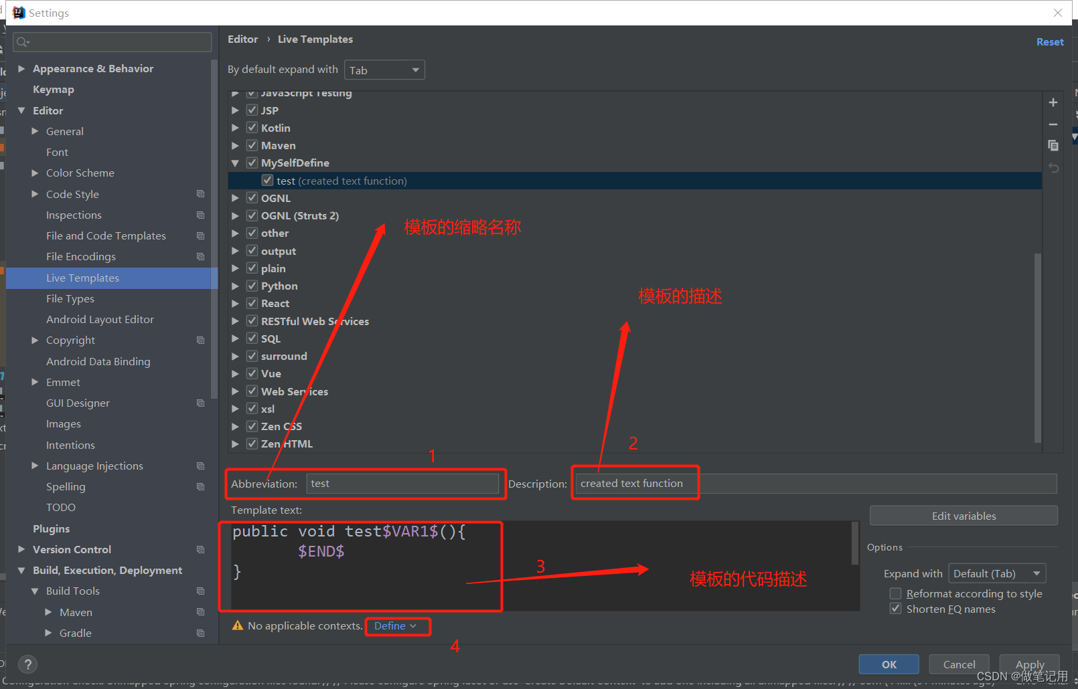Screen dimensions: 1078x689
Task: Expand Appearance & Behavior settings section
Action: click(x=21, y=68)
